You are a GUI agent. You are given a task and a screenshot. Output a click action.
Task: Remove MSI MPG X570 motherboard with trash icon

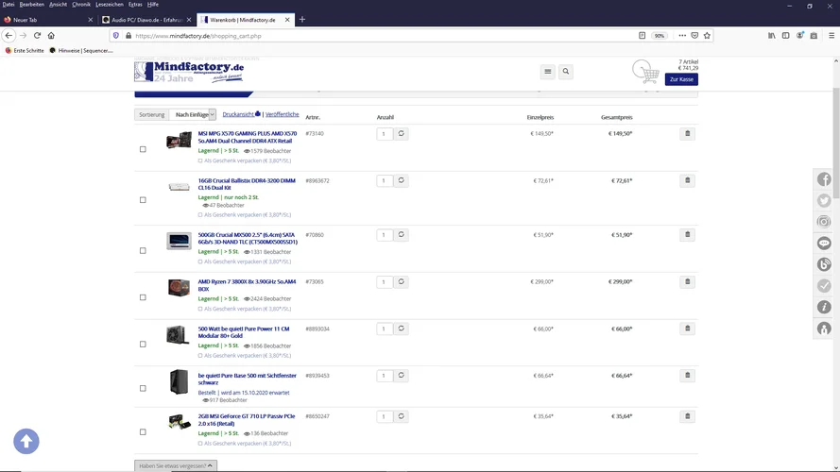coord(687,134)
